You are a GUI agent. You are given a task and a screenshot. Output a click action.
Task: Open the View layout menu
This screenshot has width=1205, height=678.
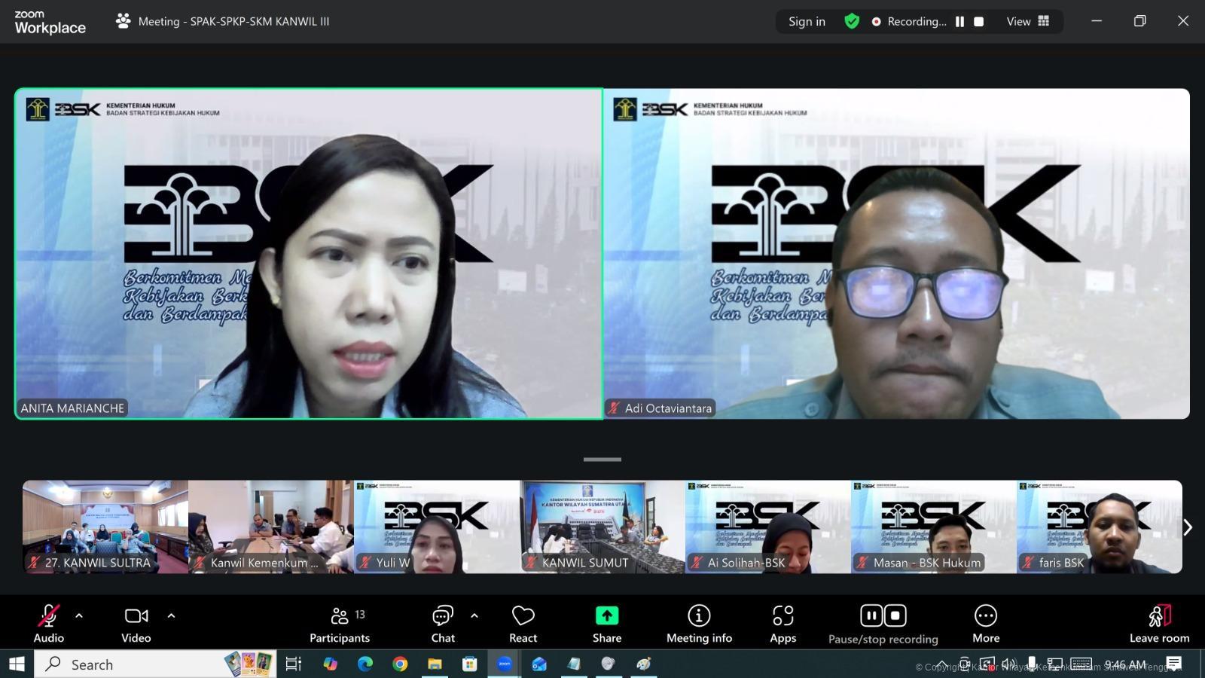point(1027,22)
